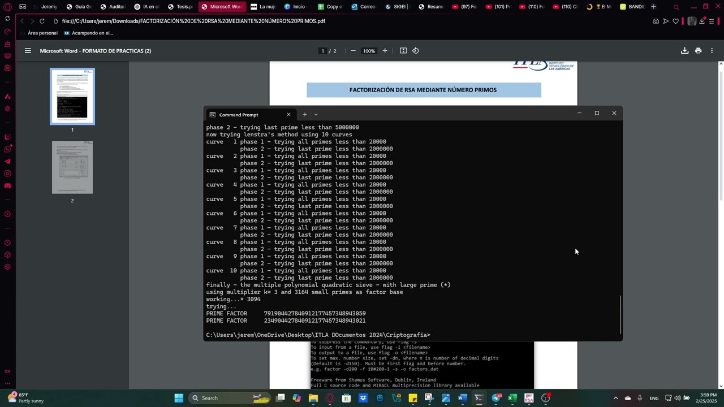
Task: Zoom in the PDF with plus icon
Action: click(x=385, y=51)
